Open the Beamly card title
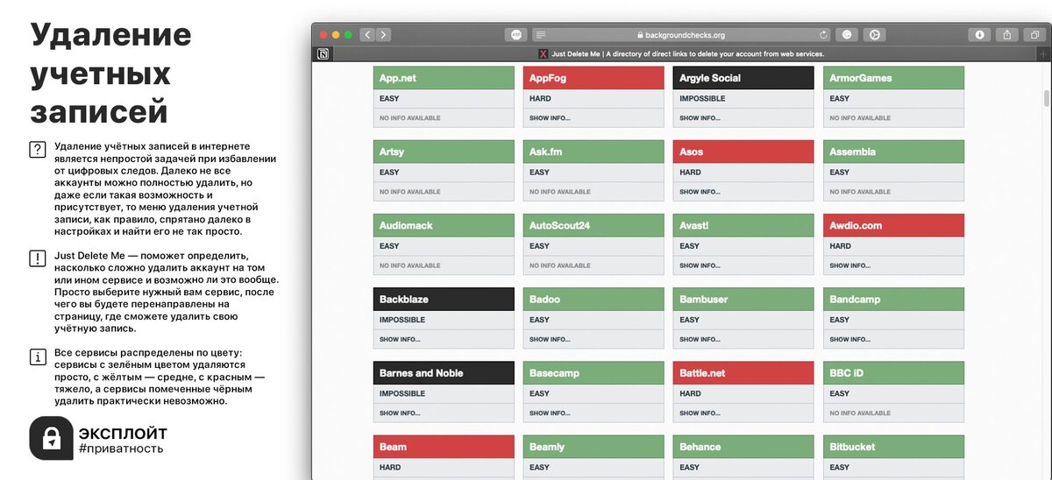Image resolution: width=1052 pixels, height=480 pixels. tap(594, 446)
